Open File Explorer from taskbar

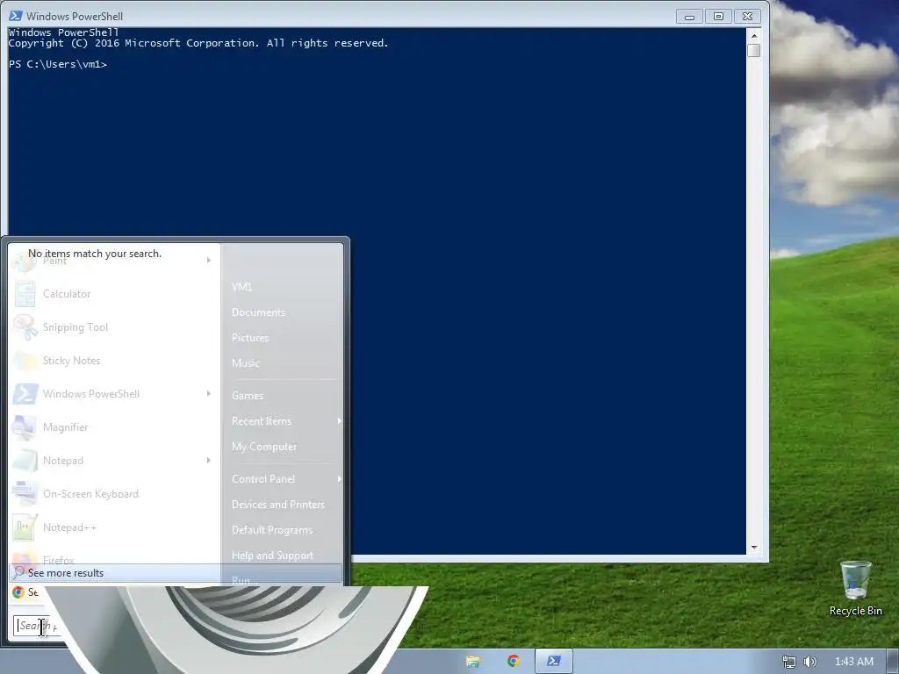473,662
